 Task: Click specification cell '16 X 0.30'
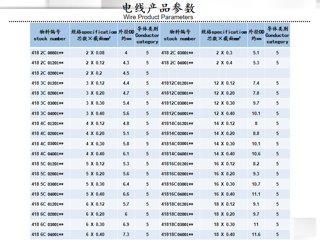(x=224, y=184)
